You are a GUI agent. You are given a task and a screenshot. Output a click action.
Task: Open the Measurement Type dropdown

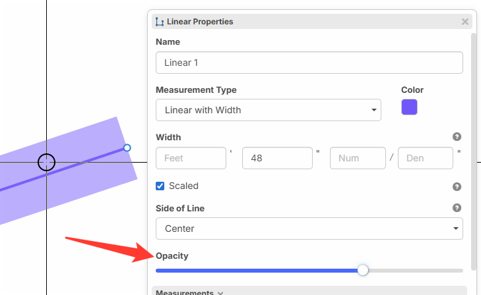point(268,110)
